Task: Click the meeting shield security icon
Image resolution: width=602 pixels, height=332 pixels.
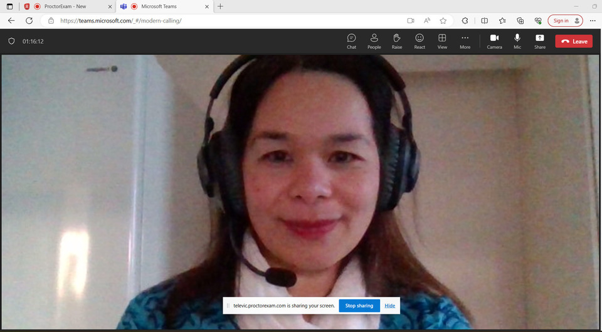Action: click(11, 41)
